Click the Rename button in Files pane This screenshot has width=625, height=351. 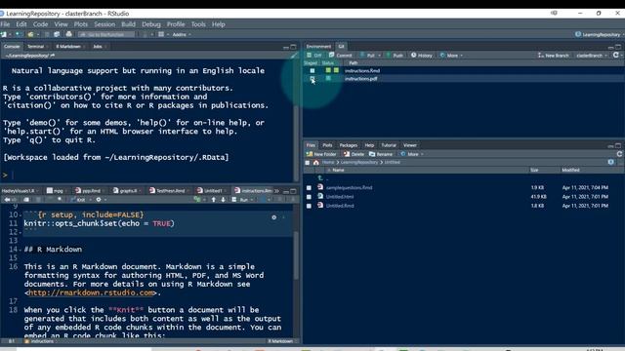tap(381, 154)
